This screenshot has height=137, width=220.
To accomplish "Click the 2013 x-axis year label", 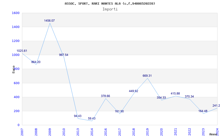I will (78, 132).
